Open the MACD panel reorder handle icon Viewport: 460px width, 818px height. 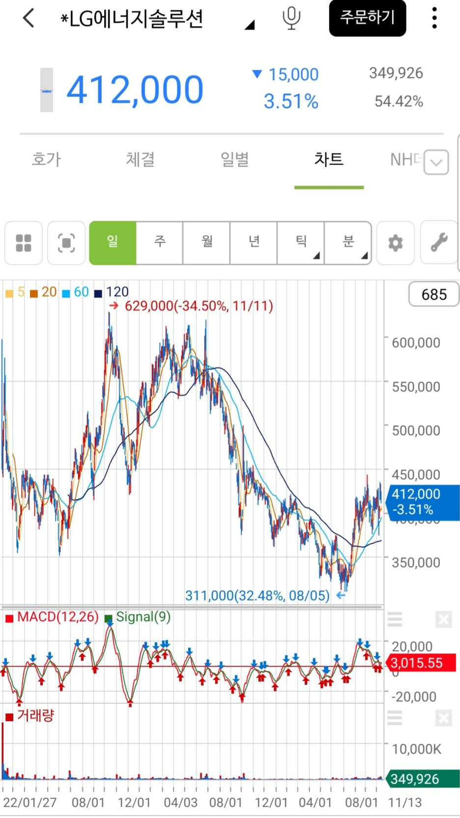coord(395,619)
